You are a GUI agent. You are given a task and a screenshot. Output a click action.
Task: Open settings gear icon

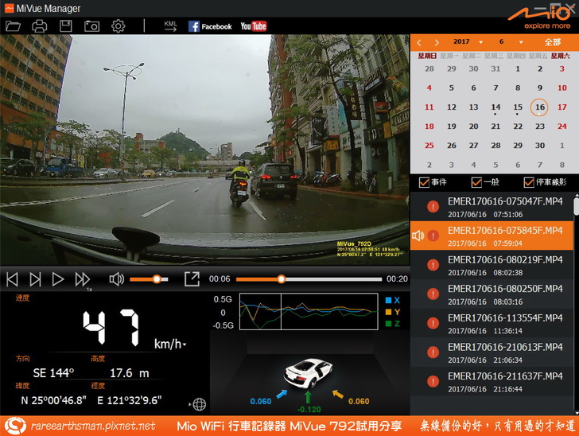[x=119, y=26]
